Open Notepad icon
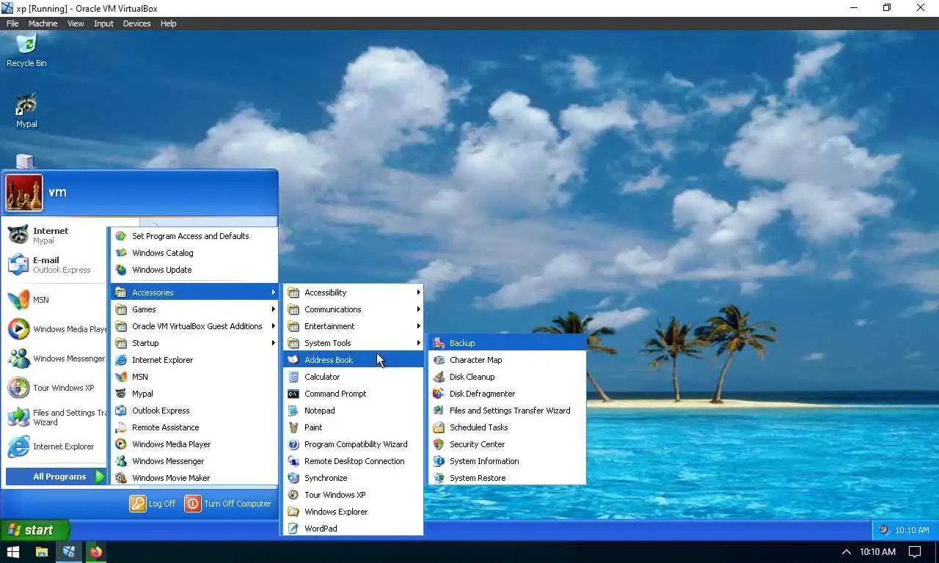The height and width of the screenshot is (563, 939). [x=293, y=411]
